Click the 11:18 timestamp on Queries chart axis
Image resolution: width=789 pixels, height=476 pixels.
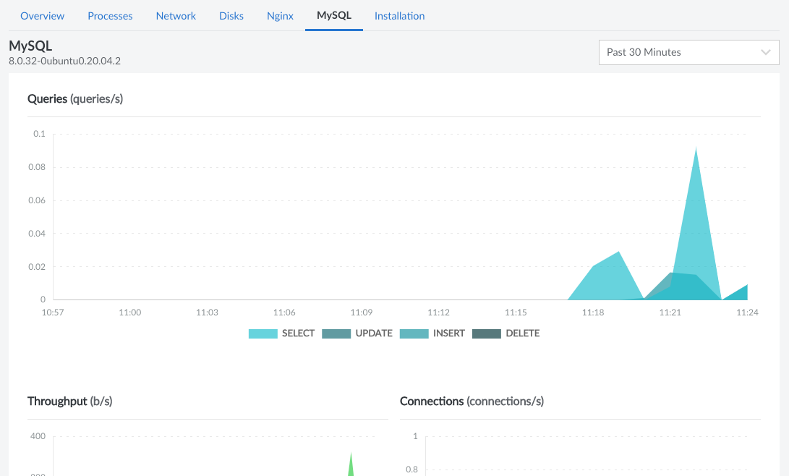click(592, 313)
